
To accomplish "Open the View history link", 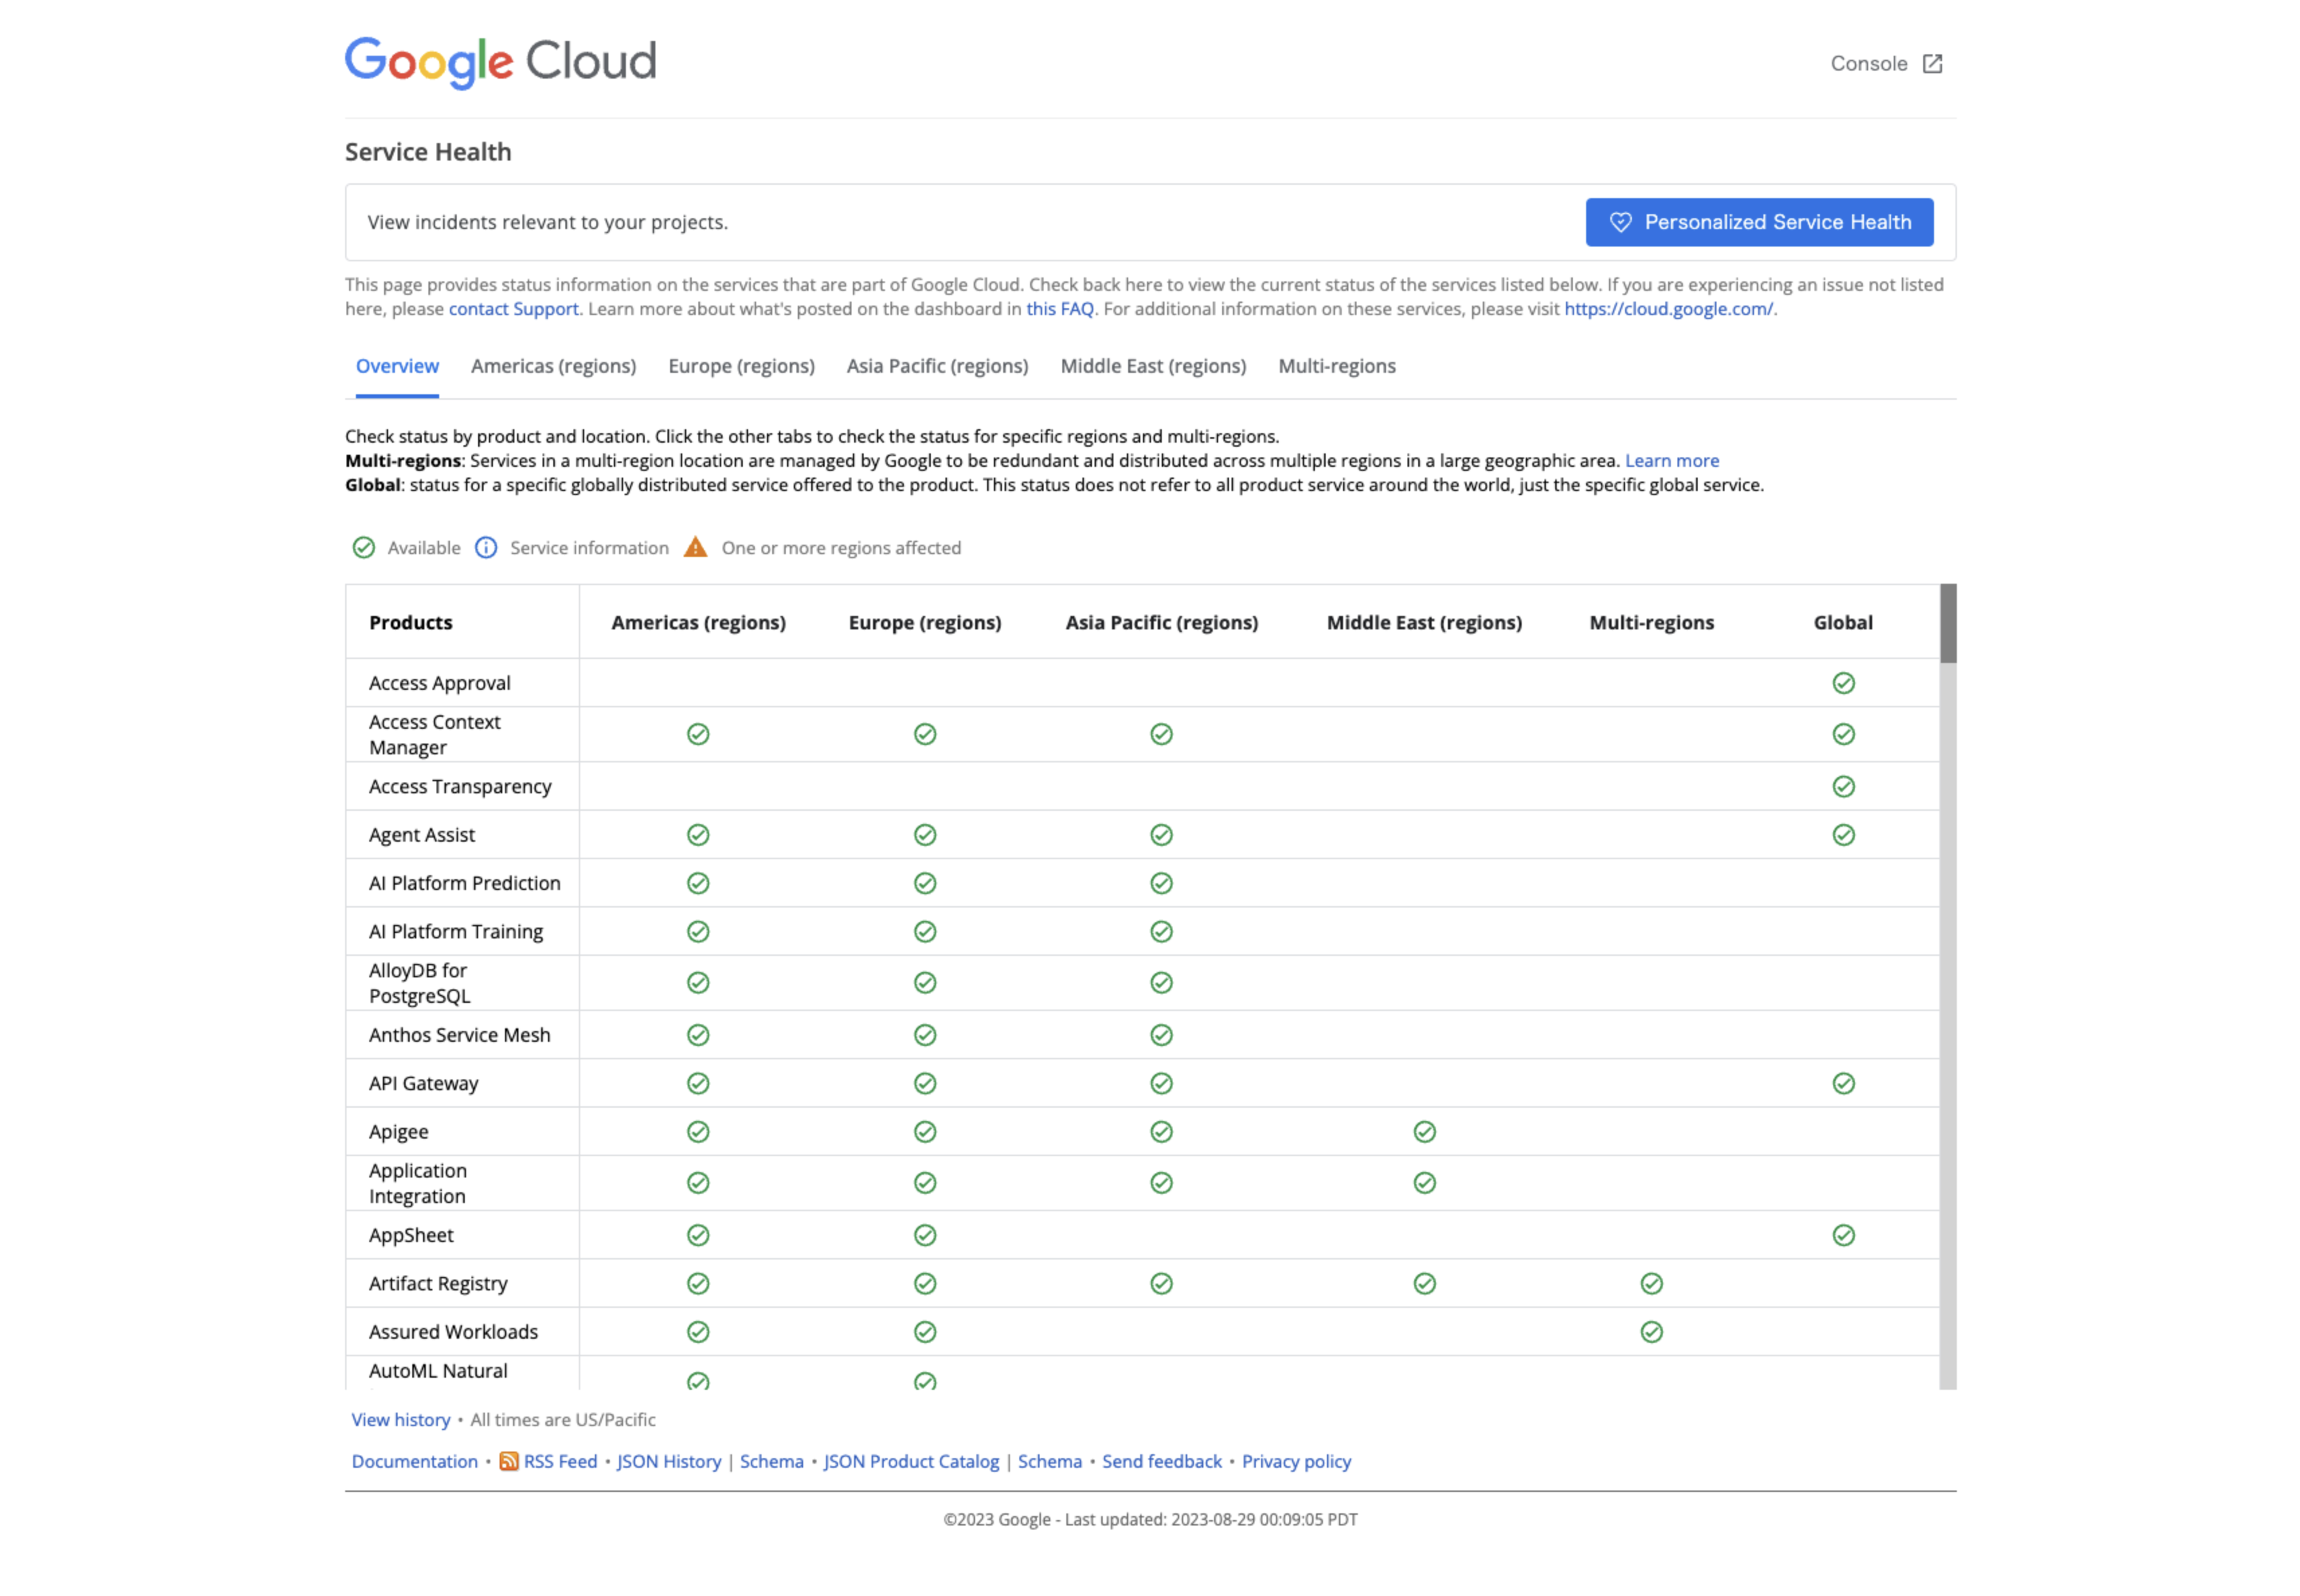I will pyautogui.click(x=400, y=1419).
